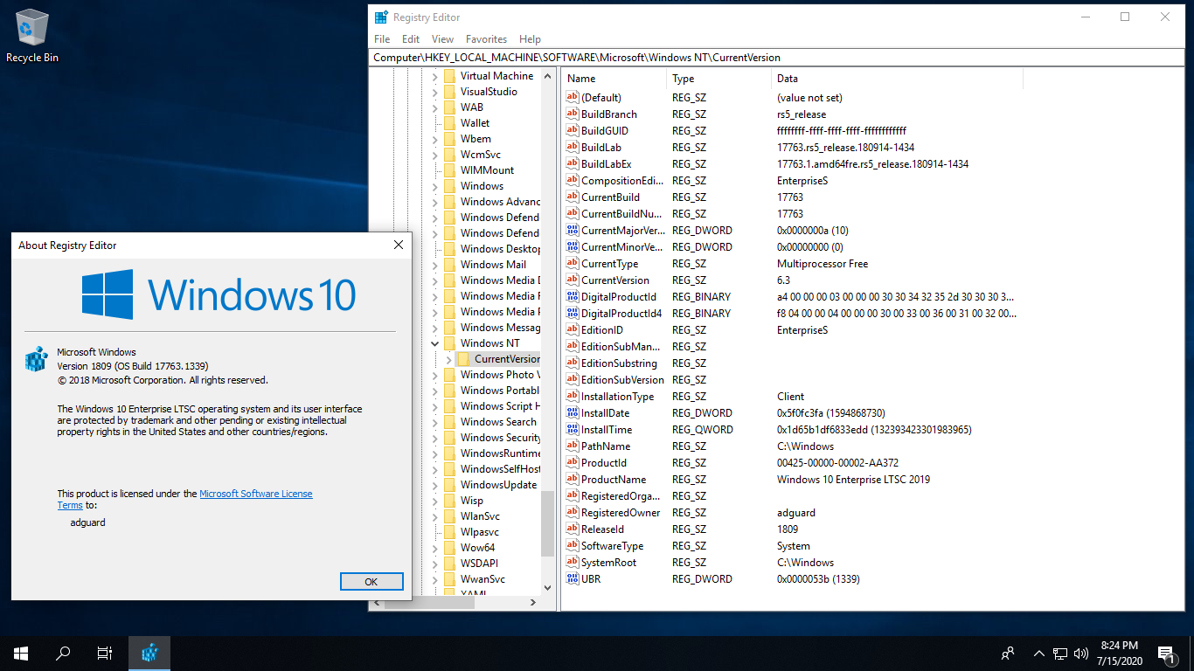
Task: Click the Registry Editor taskbar icon
Action: point(149,653)
